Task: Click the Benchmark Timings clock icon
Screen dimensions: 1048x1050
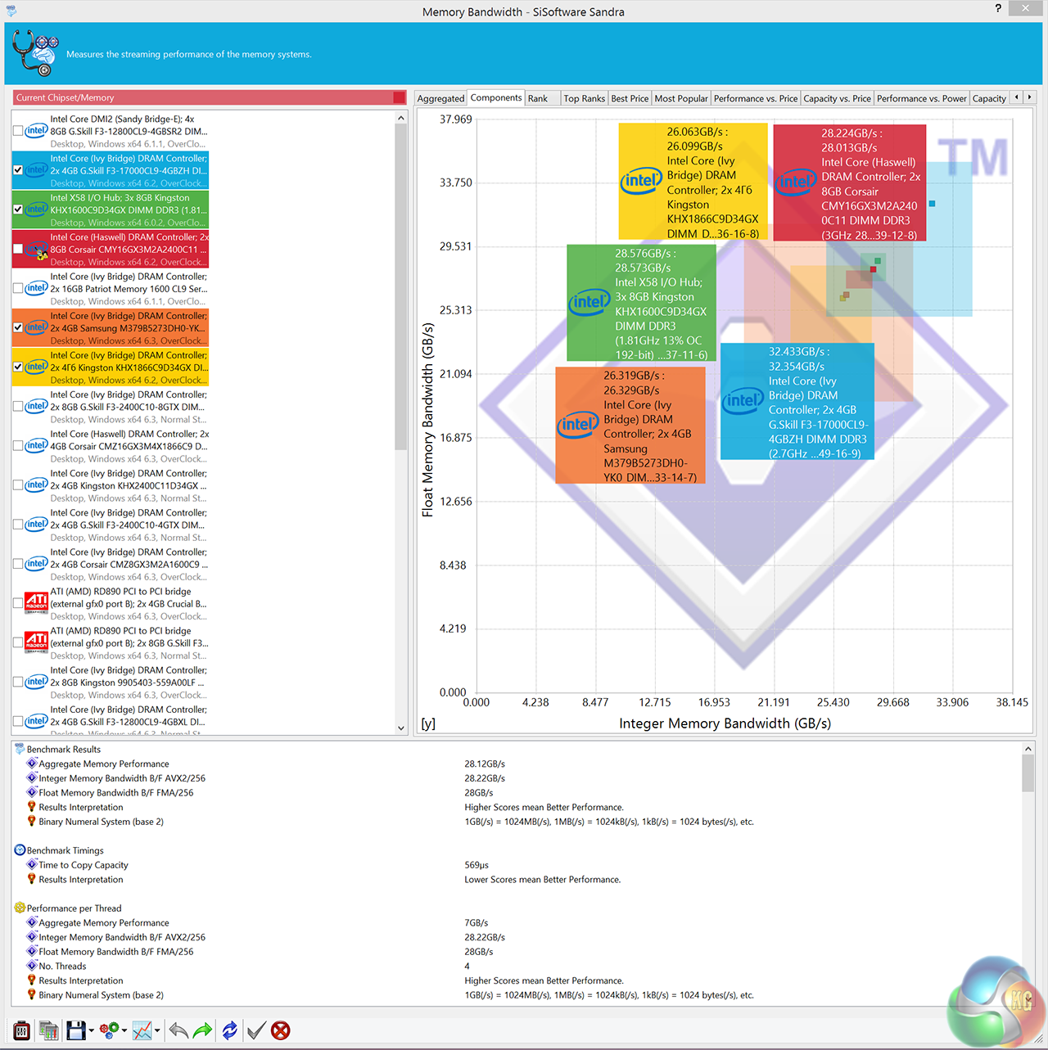Action: 20,849
